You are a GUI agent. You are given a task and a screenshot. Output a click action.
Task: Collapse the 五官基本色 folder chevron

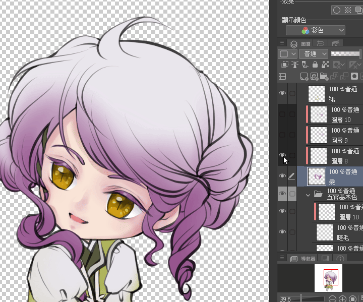click(308, 195)
